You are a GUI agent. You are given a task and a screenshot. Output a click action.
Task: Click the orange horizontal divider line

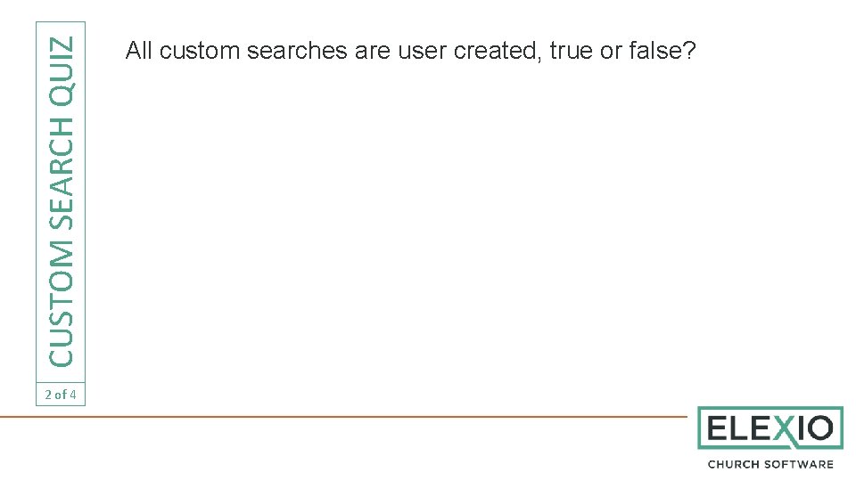pos(343,417)
